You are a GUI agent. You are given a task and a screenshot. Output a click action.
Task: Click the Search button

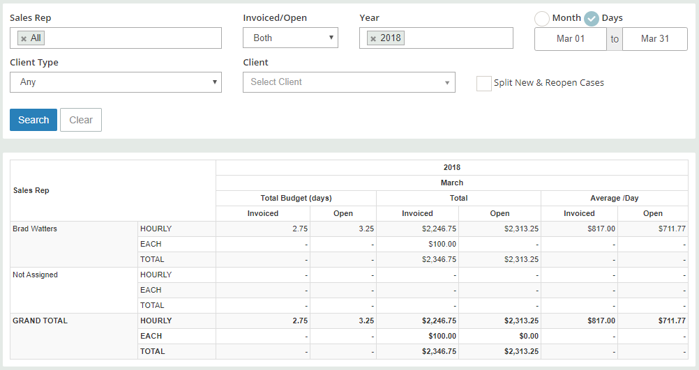[x=33, y=120]
